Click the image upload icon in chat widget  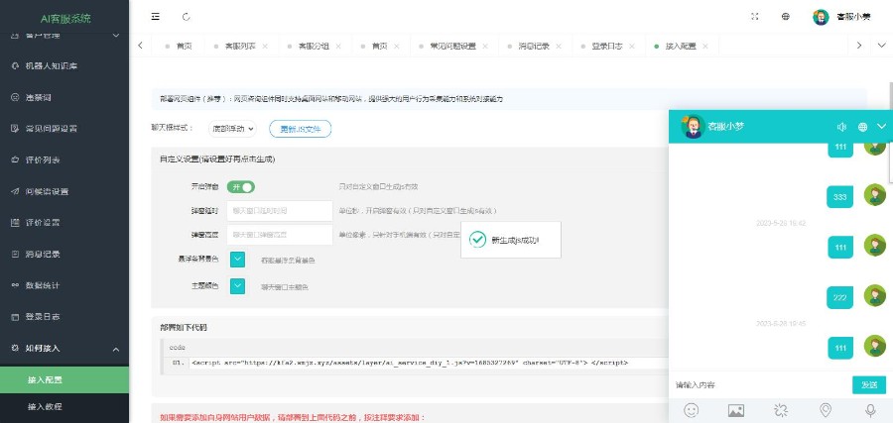[x=736, y=410]
